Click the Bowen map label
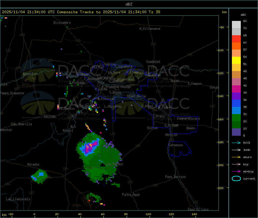Screen dimensions: 258x218 tap(191, 128)
